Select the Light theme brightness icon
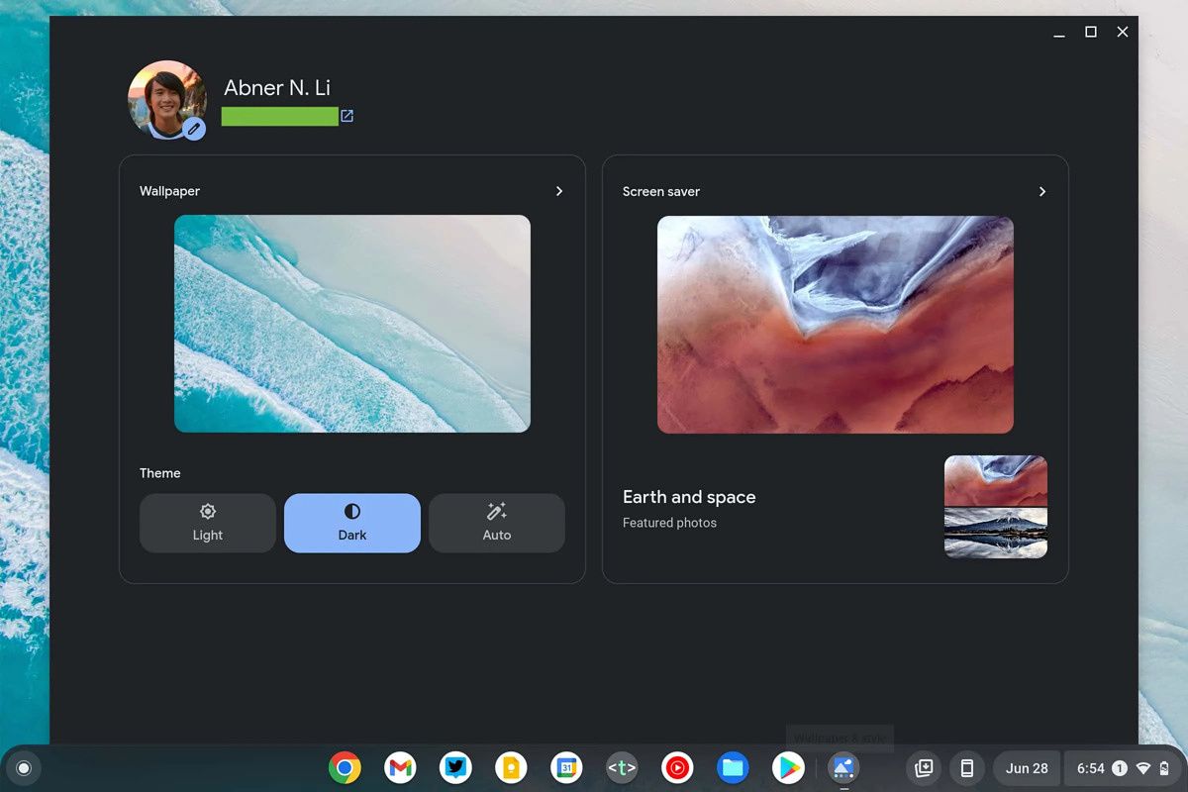Image resolution: width=1188 pixels, height=792 pixels. pos(207,511)
